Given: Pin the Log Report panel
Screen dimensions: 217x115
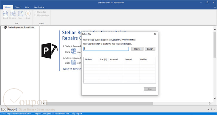Looking at the screenshot, I should 211,109.
